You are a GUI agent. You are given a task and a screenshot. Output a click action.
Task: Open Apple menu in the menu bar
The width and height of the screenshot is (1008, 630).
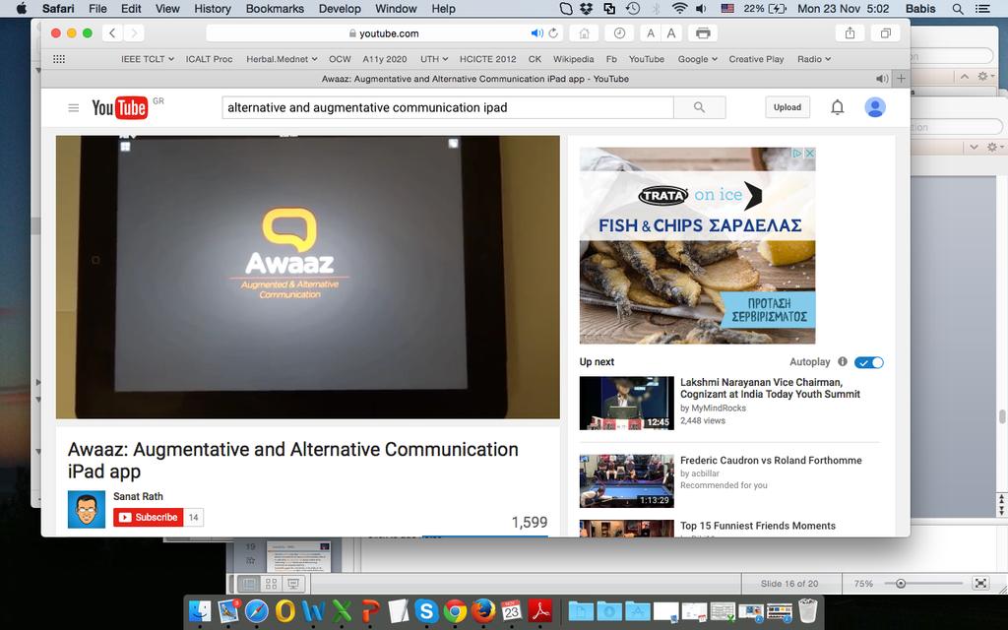[x=22, y=9]
